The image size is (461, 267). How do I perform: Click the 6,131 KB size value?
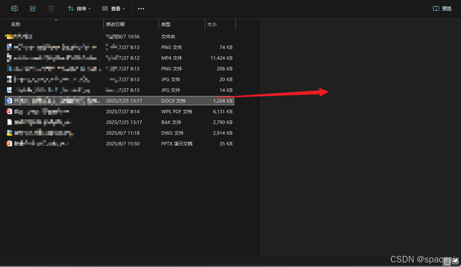[223, 112]
